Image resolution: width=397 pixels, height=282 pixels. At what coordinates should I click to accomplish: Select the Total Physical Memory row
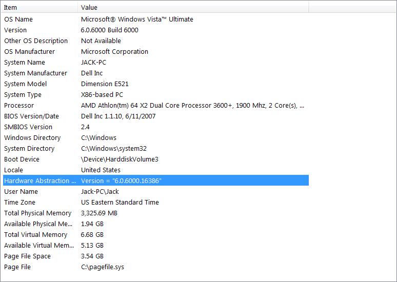(x=156, y=213)
